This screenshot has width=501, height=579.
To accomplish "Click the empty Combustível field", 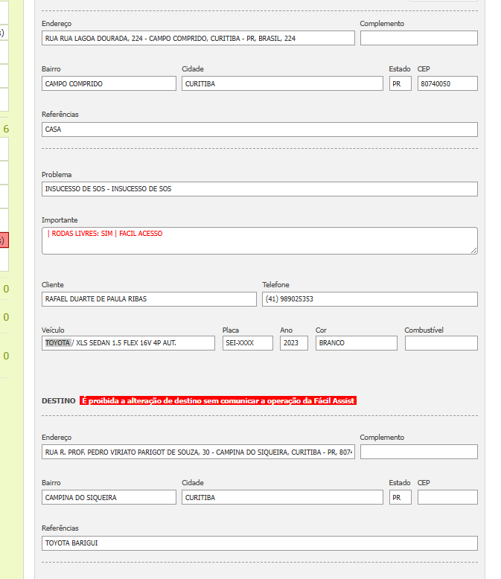I will 441,343.
